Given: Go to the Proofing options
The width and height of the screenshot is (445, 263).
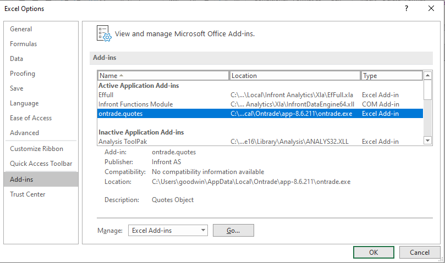Looking at the screenshot, I should point(23,74).
